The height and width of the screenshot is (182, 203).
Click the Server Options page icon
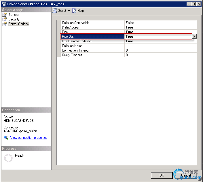click(5, 24)
